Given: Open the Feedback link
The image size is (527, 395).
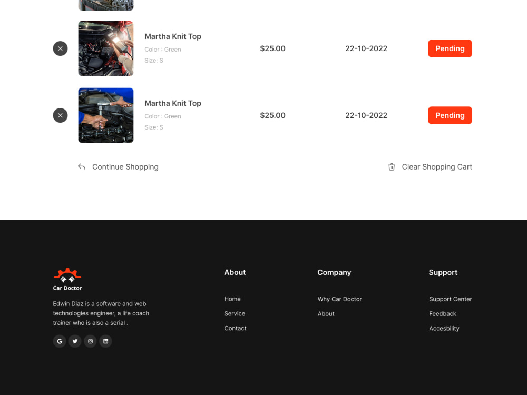Looking at the screenshot, I should [442, 314].
